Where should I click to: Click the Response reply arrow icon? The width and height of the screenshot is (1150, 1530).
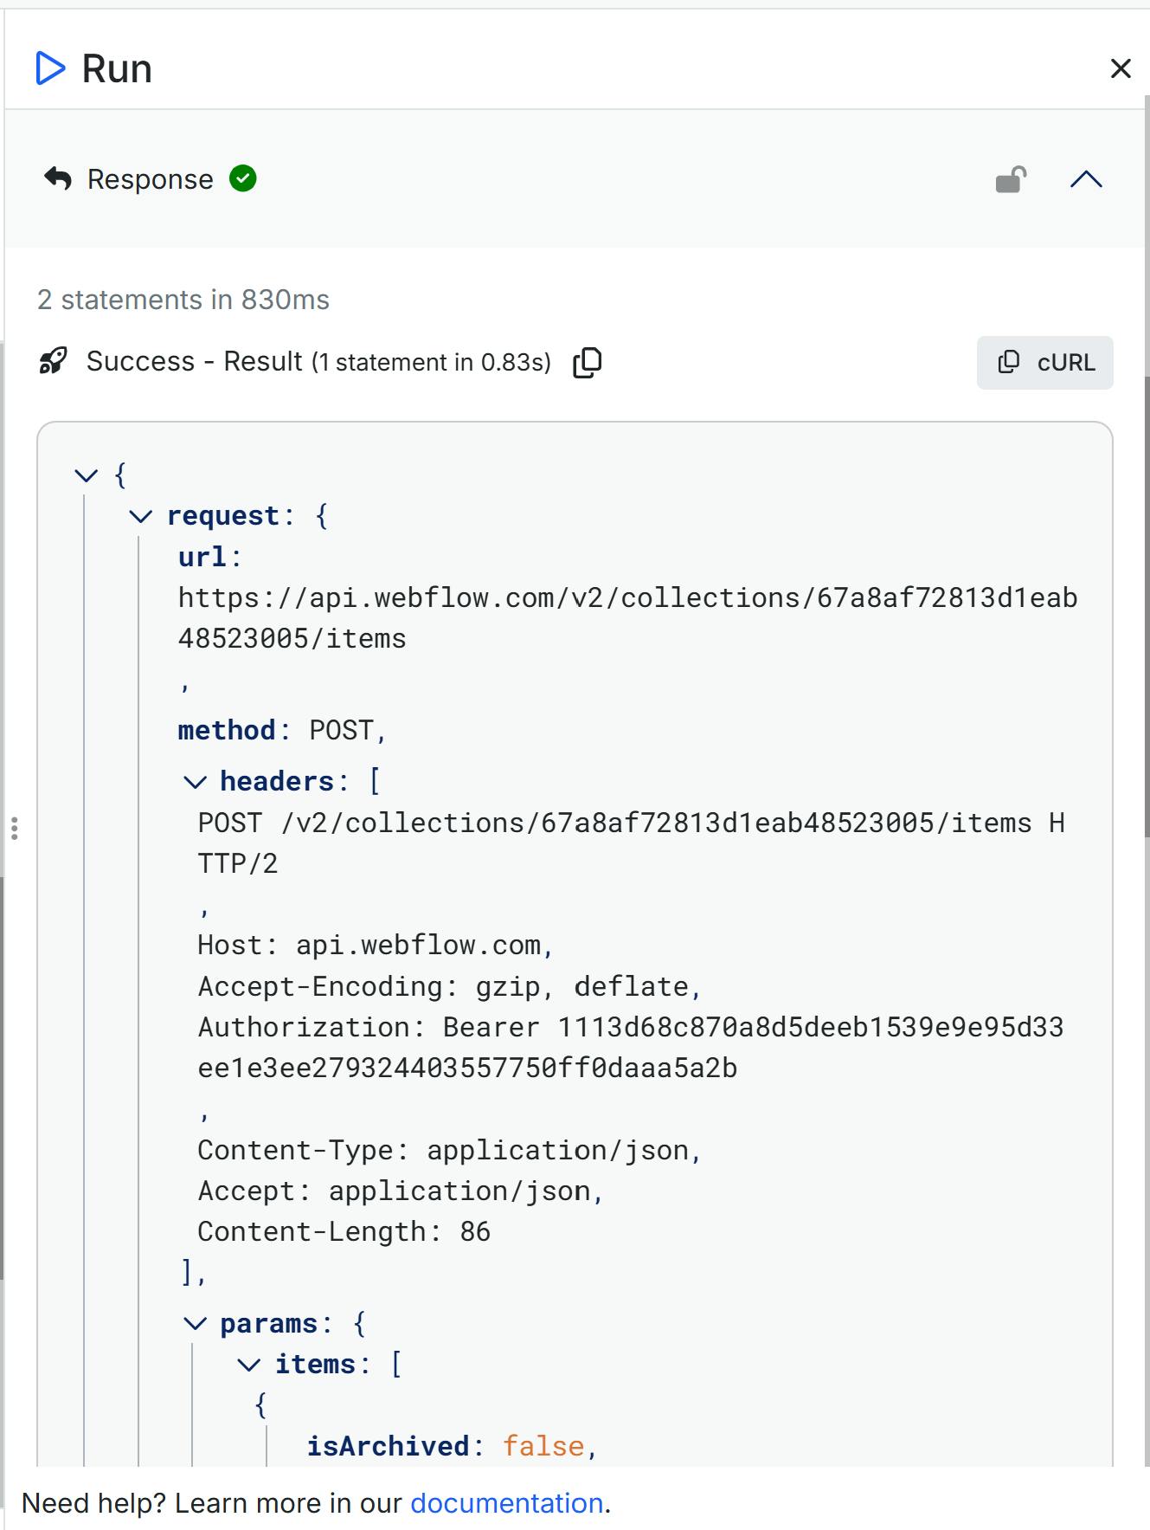pos(58,178)
